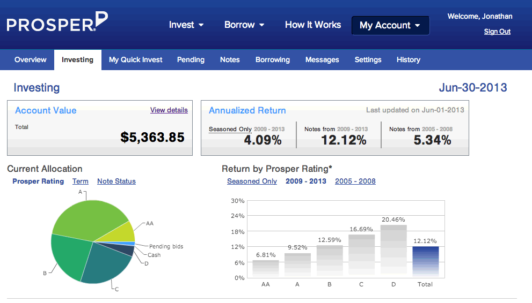Click the 4.09% seasoned return value
This screenshot has width=532, height=303.
263,140
